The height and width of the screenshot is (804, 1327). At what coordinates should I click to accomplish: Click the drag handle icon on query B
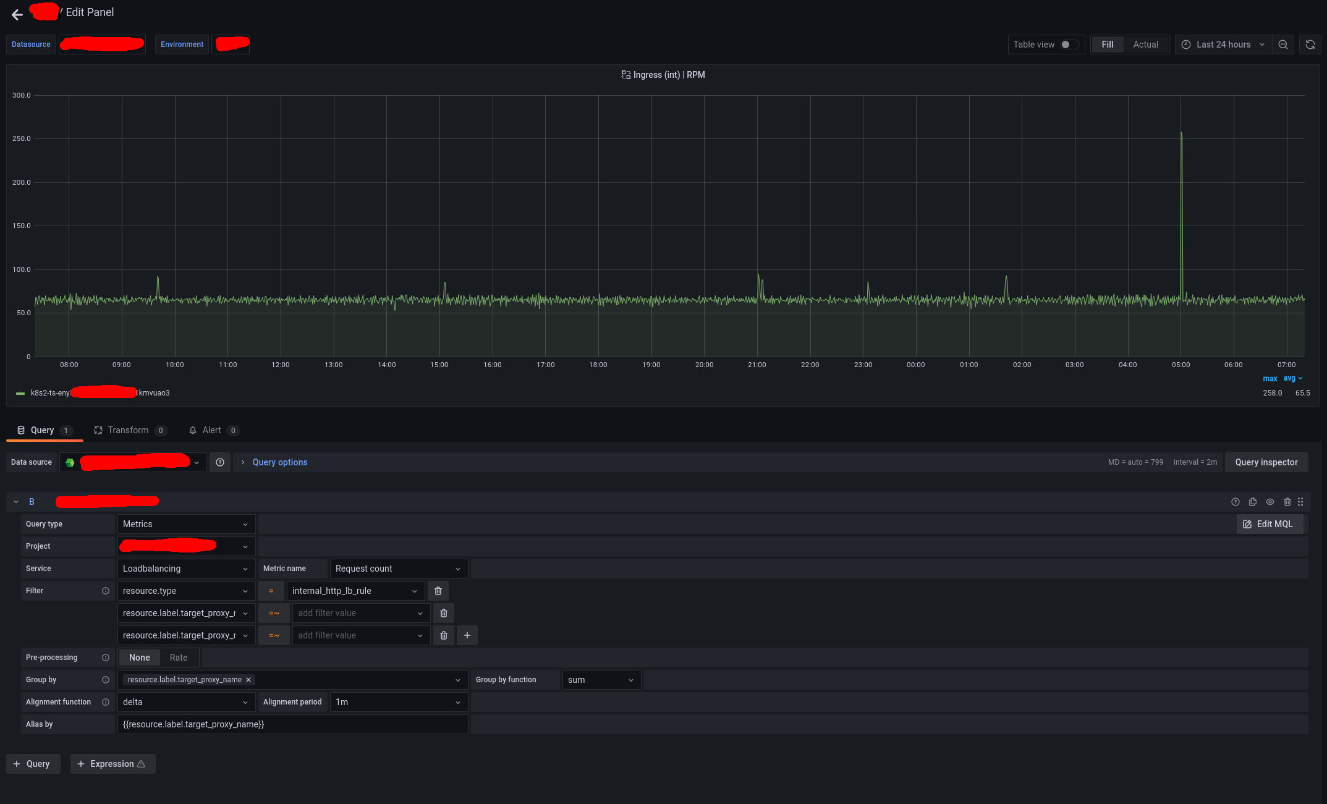(x=1300, y=502)
